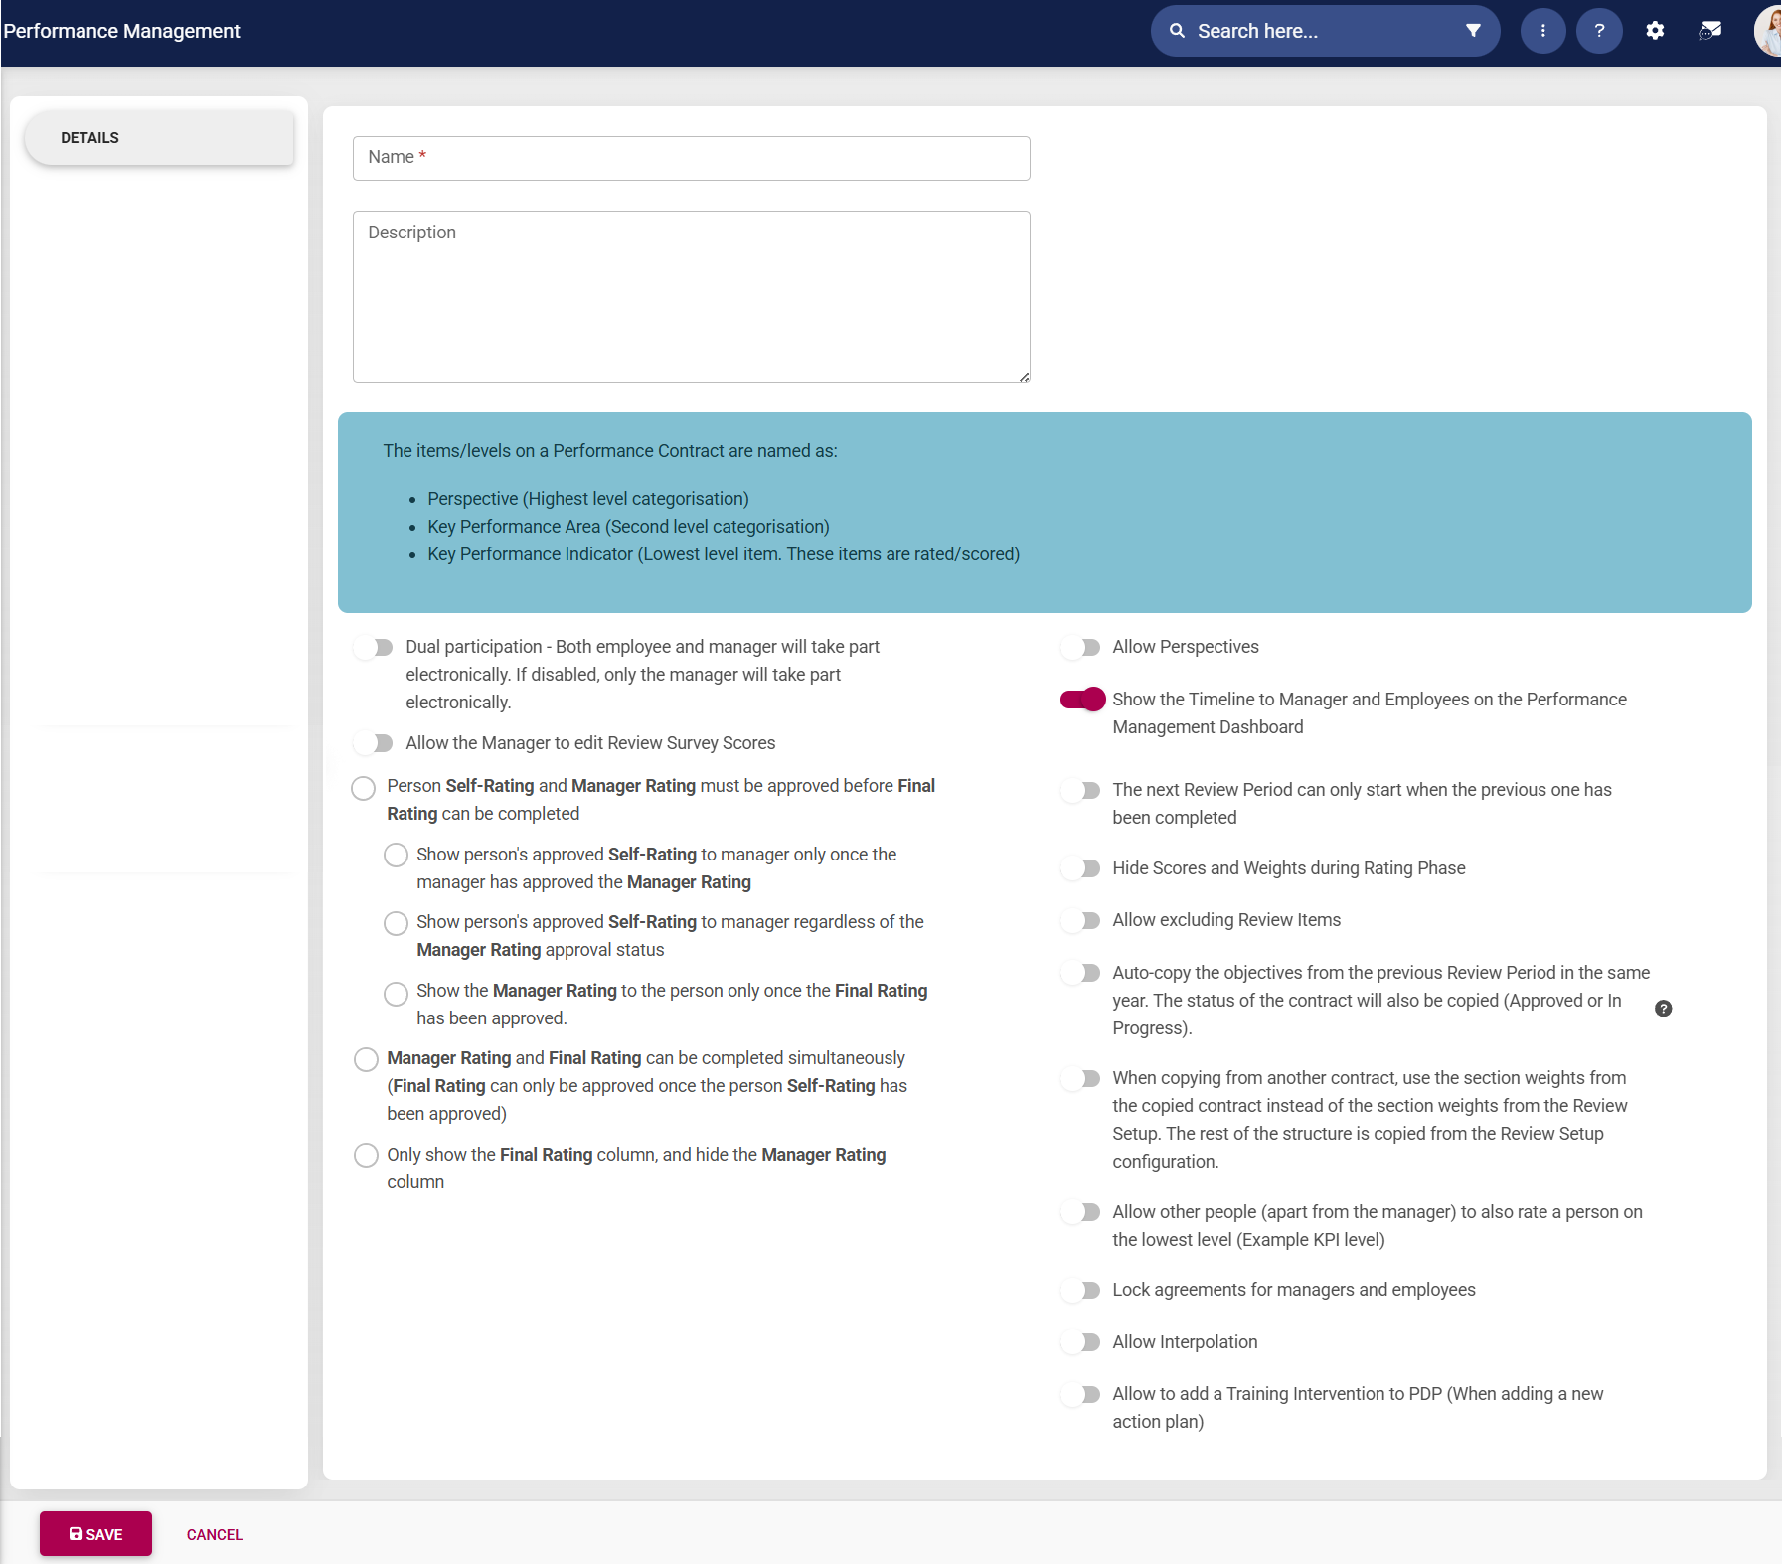Disable Show the Timeline to Manager and Employees
This screenshot has width=1783, height=1564.
pos(1081,699)
